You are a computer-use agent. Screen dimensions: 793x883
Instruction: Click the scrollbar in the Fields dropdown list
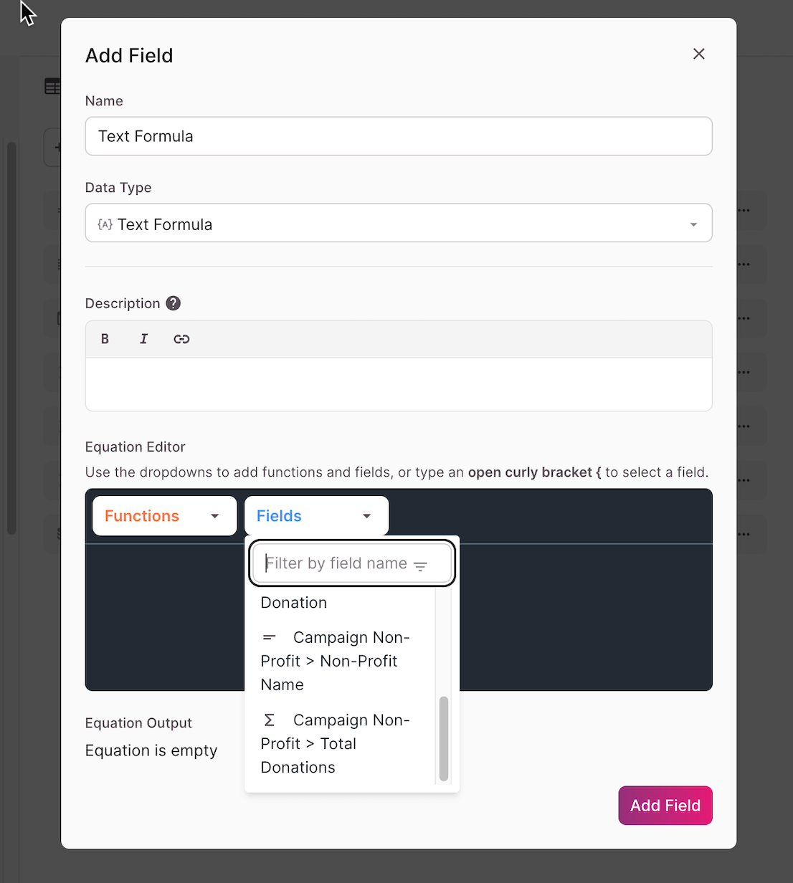[x=444, y=738]
